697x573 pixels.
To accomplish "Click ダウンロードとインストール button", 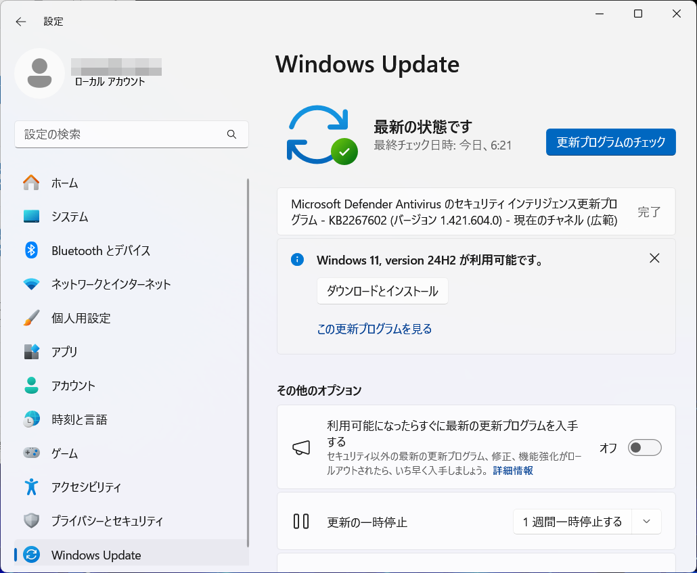I will [382, 291].
